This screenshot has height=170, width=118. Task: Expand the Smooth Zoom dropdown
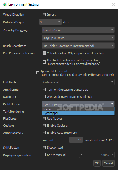[x=78, y=30]
